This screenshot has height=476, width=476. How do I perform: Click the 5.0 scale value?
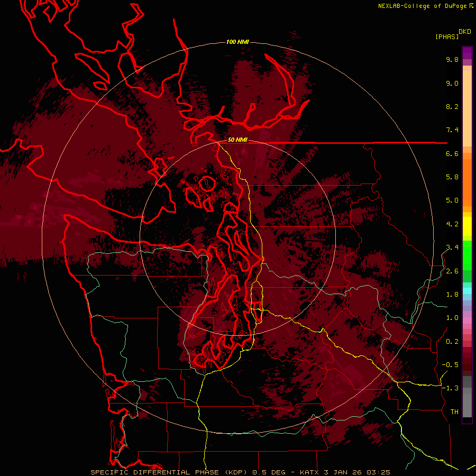[x=452, y=200]
